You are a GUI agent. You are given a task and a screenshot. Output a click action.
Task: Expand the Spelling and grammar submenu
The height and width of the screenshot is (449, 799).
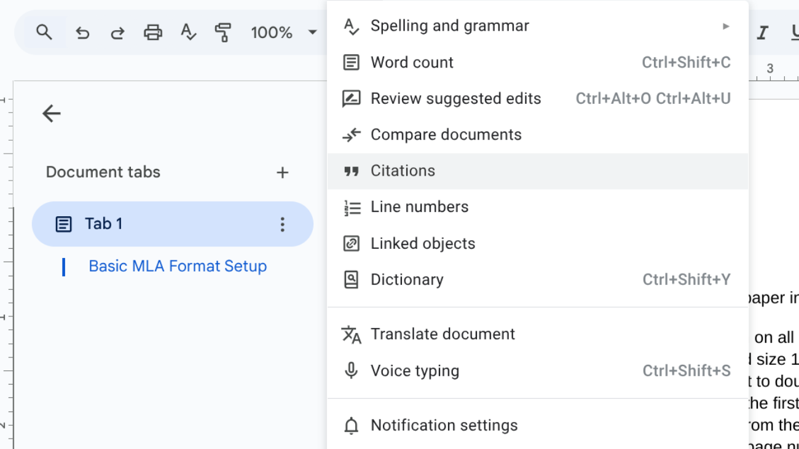(726, 25)
